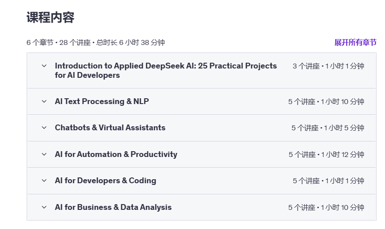Click chevron beside Introduction to Applied DeepSeek AI
Viewport: 385px width, 229px height.
point(44,66)
